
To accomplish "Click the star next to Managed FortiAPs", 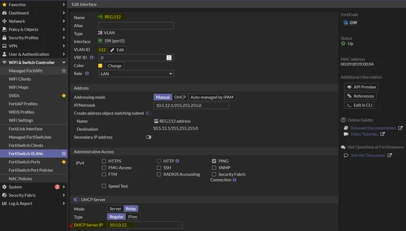I will (x=64, y=71).
